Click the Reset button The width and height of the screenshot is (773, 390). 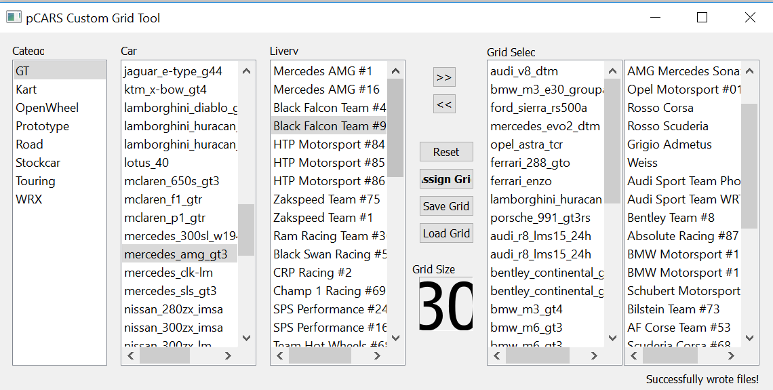[446, 152]
